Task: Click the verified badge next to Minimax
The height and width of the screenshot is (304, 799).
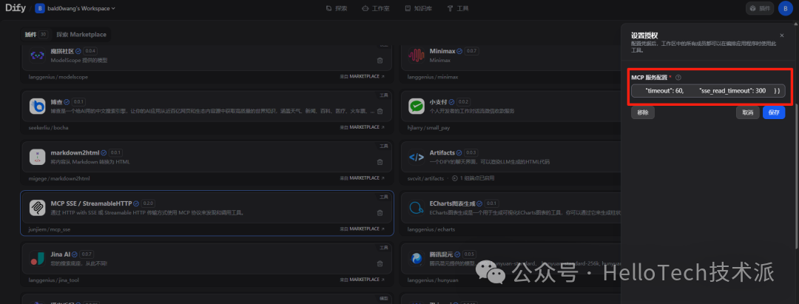Action: click(459, 52)
